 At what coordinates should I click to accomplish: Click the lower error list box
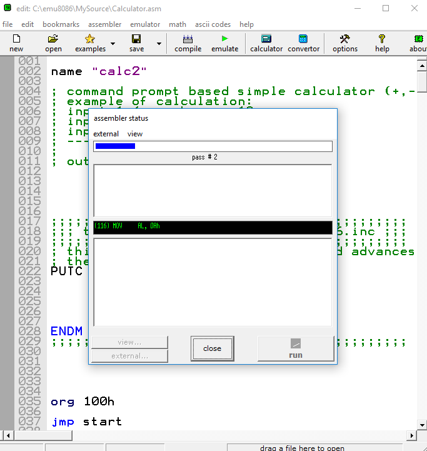click(x=213, y=282)
